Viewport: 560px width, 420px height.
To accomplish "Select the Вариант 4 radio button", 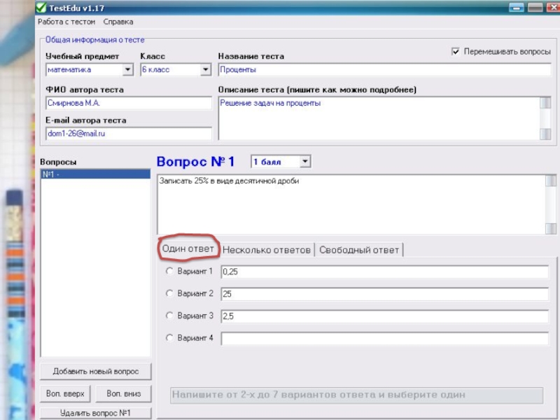I will [169, 338].
